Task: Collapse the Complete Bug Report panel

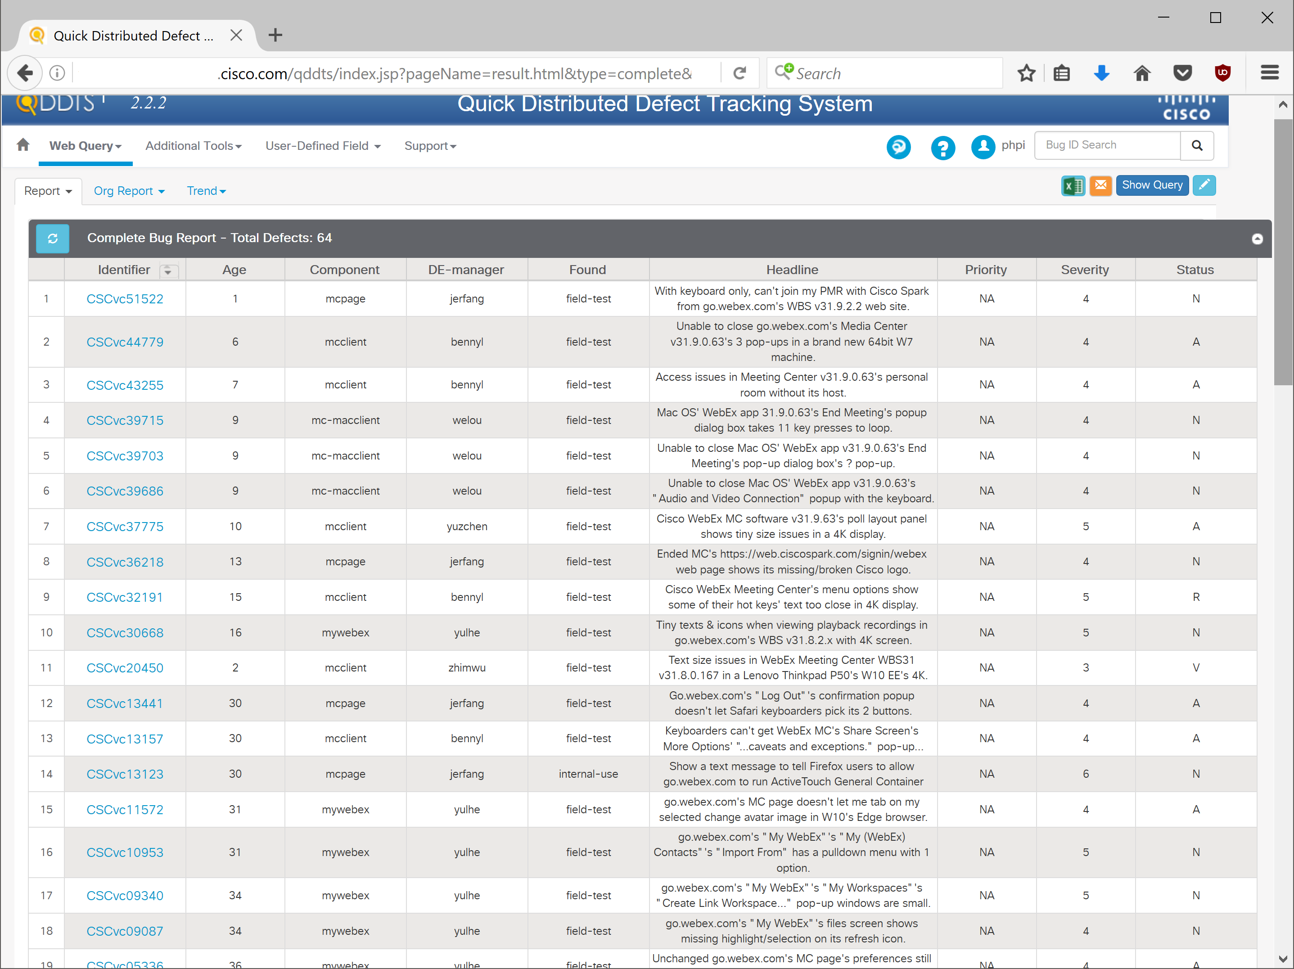Action: (1257, 239)
